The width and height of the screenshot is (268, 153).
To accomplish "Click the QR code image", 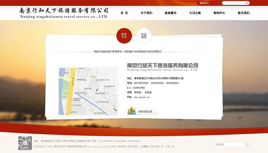I will [25, 143].
